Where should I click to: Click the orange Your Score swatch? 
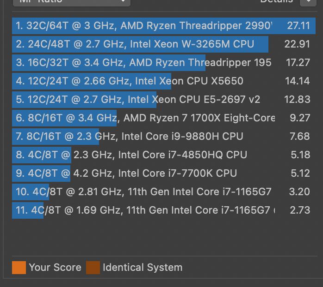19,268
